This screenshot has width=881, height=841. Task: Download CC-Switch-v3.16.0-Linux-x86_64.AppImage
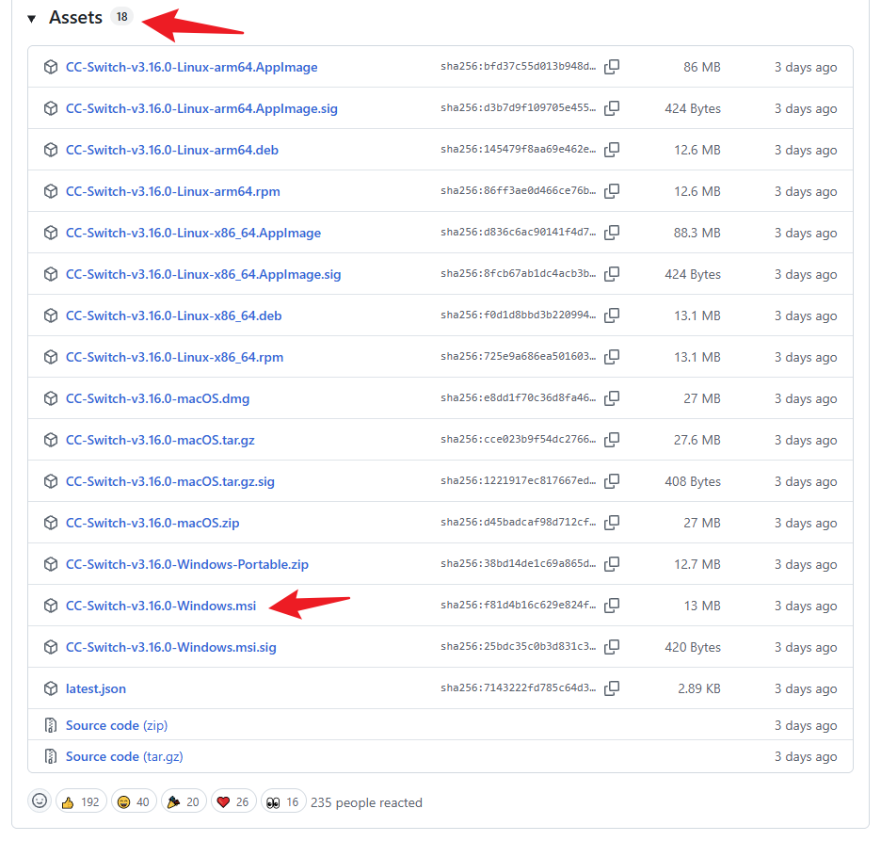193,233
